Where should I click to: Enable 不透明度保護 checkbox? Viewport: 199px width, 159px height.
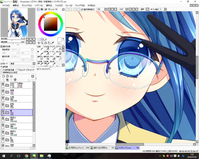[1, 70]
